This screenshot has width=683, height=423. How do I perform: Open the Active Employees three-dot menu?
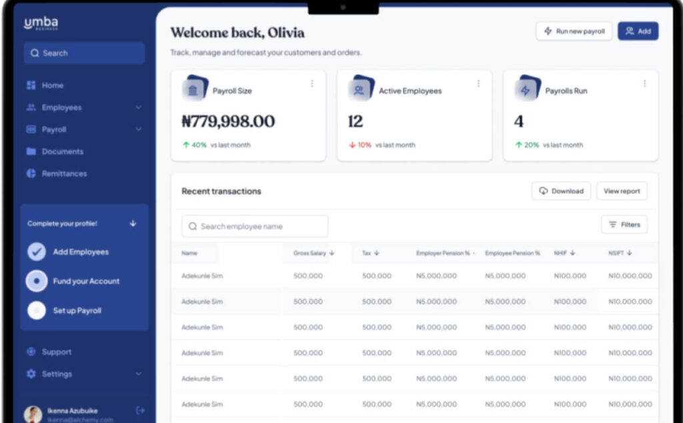478,83
